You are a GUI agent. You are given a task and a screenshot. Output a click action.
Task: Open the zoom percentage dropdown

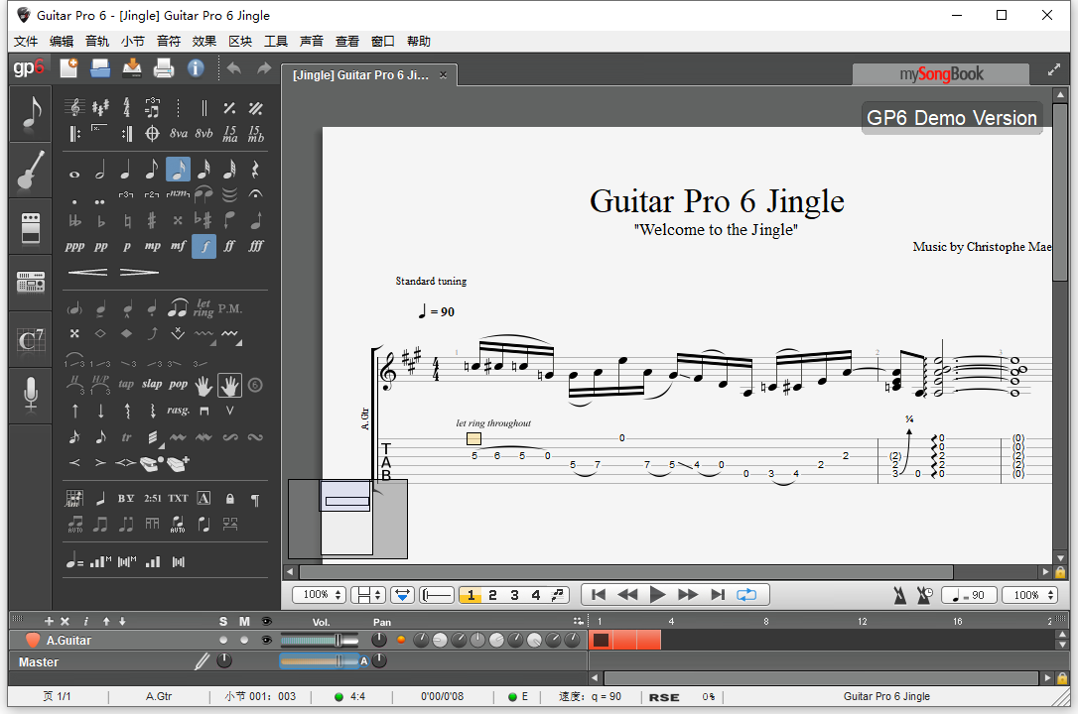coord(319,594)
